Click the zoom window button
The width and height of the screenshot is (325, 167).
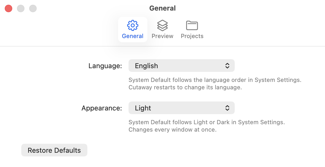(x=33, y=8)
